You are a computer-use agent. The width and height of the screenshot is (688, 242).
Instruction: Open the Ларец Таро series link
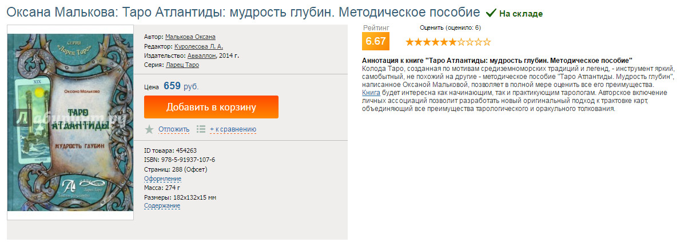pyautogui.click(x=182, y=65)
